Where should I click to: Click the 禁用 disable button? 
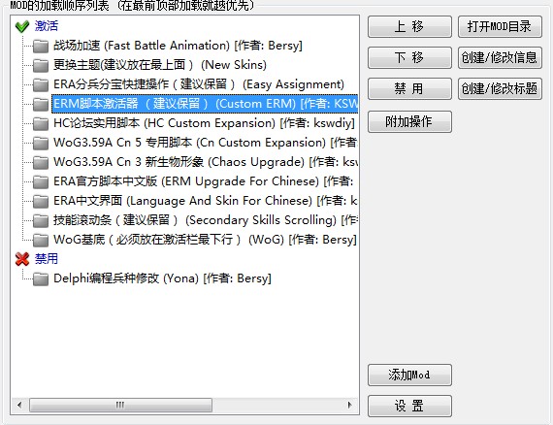click(x=409, y=88)
